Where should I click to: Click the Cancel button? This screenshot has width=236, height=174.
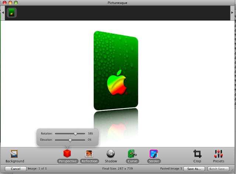point(15,169)
